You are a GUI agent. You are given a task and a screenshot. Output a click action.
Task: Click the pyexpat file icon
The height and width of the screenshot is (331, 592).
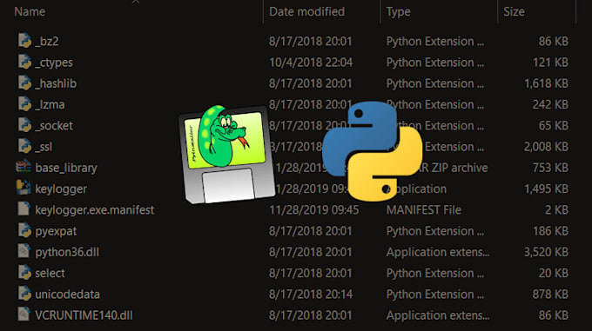[x=24, y=230]
